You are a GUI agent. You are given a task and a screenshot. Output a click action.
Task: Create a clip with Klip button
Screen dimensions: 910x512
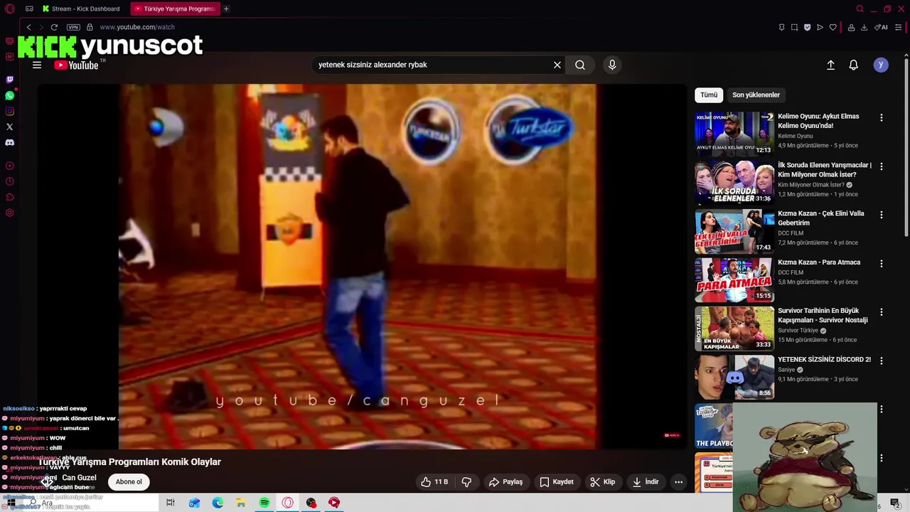pos(603,481)
